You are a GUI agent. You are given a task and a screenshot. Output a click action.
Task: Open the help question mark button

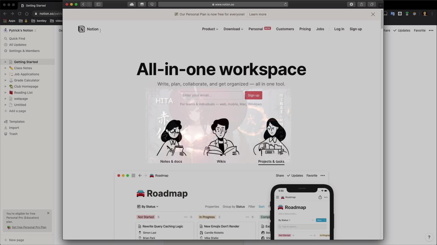click(x=429, y=238)
